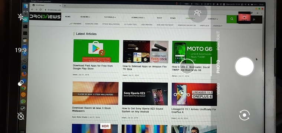Open LineageOS 15.1 Arrives Unofficially title
Viewport: 282px width, 133px height.
coord(194,110)
